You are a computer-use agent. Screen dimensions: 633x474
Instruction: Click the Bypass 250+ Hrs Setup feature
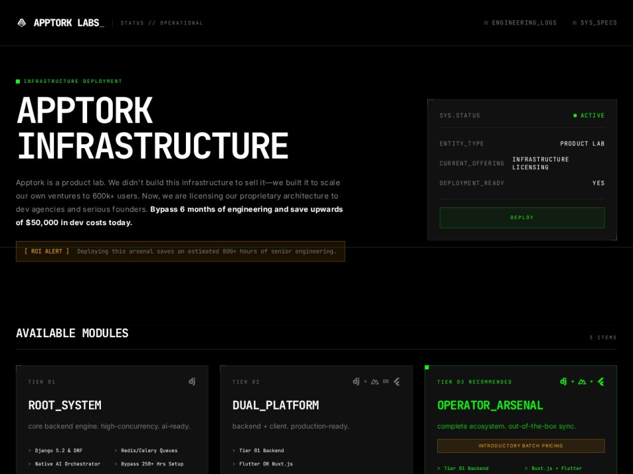152,464
